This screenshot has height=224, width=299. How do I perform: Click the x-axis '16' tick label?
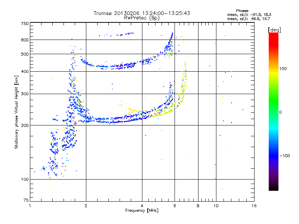[254, 206]
